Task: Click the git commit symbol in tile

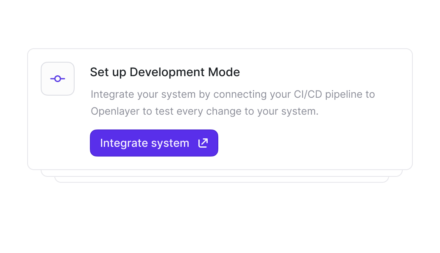Action: [58, 79]
